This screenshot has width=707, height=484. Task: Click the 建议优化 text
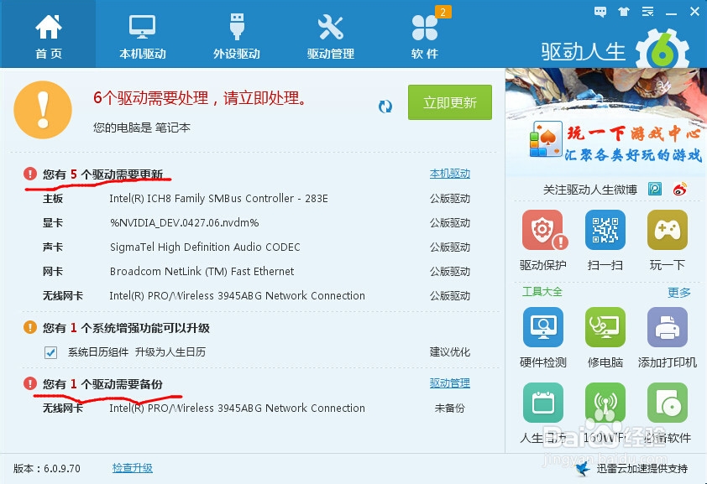pos(449,352)
